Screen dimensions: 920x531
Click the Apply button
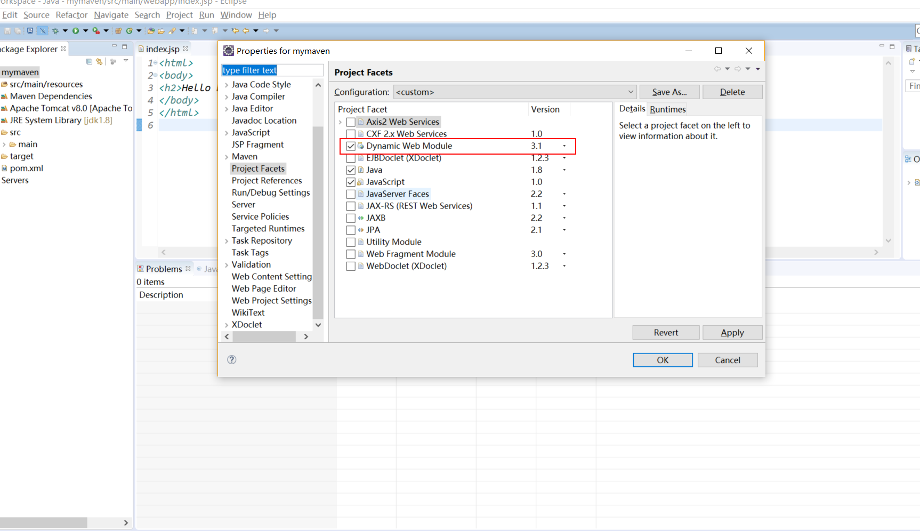click(732, 332)
